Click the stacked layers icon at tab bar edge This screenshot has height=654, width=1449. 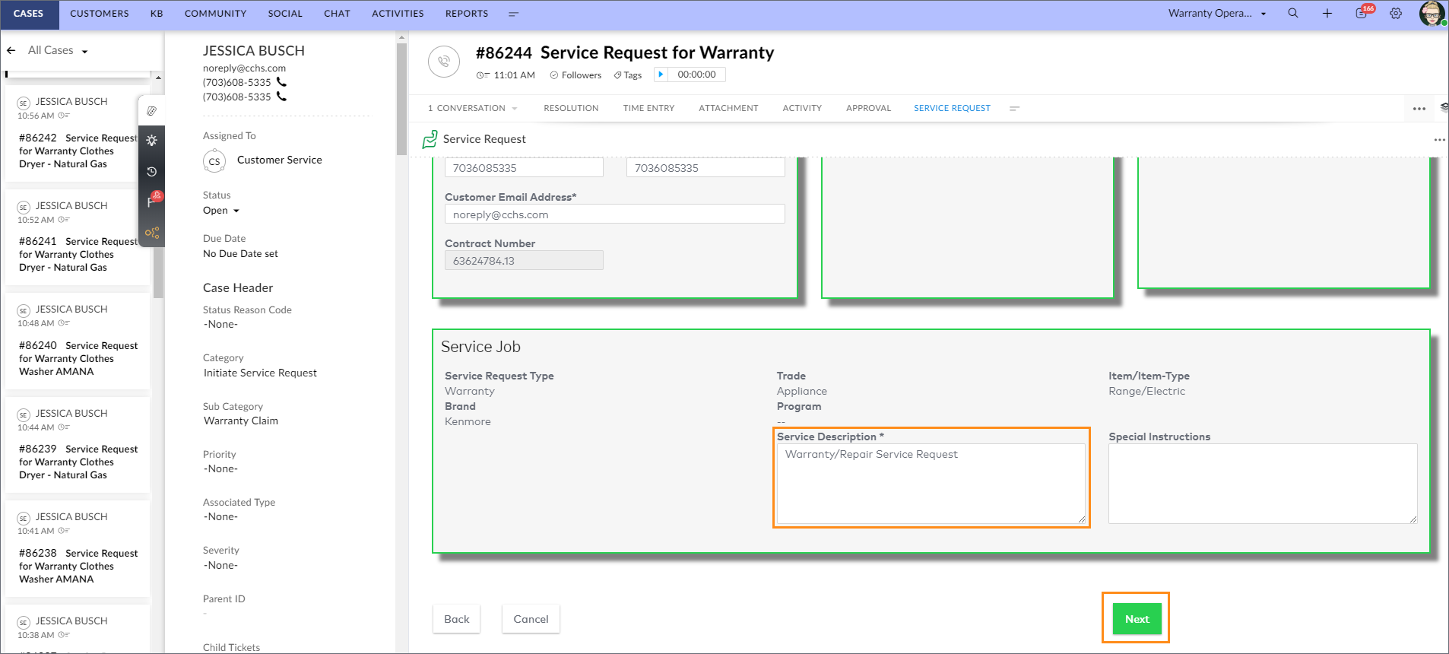click(1444, 108)
